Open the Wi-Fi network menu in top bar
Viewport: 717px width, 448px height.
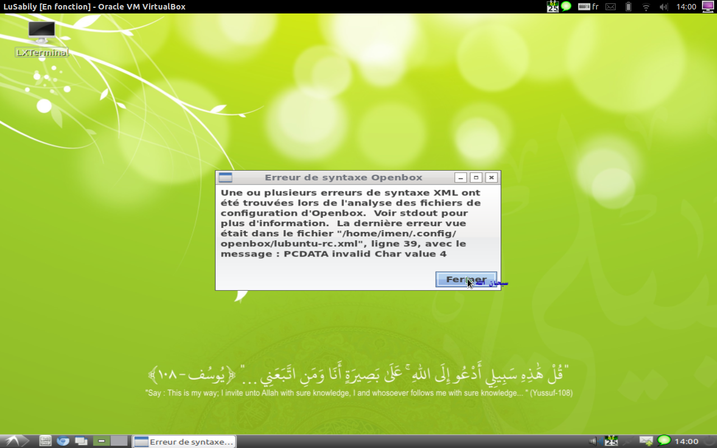pyautogui.click(x=646, y=7)
